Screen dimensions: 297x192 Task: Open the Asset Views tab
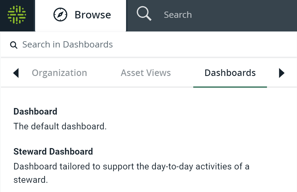pos(146,73)
